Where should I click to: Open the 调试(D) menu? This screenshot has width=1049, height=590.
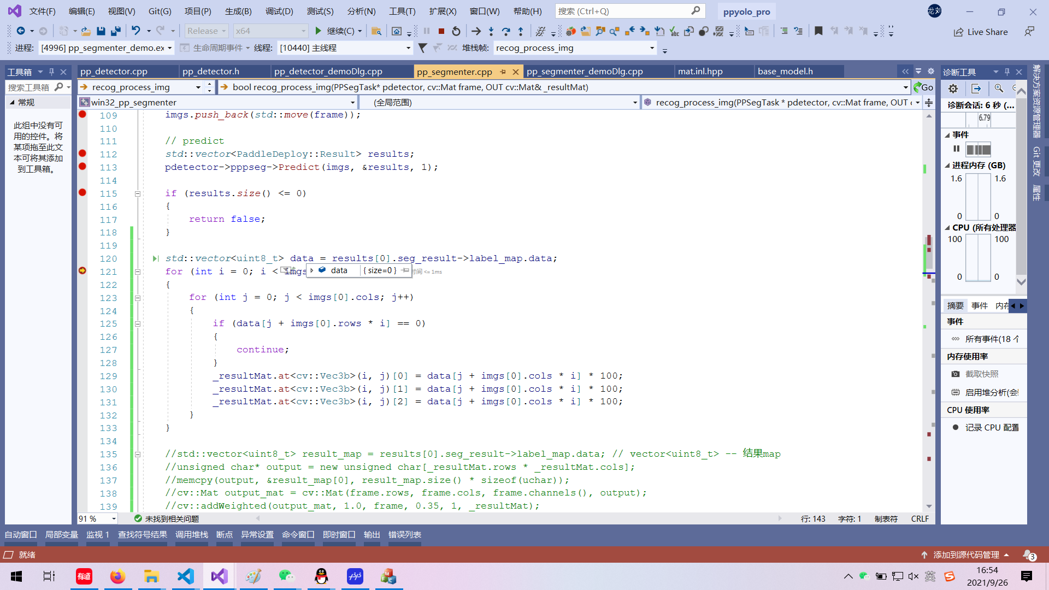(x=279, y=11)
